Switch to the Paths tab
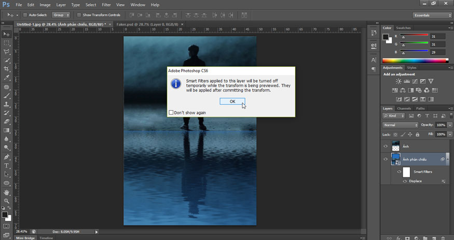The height and width of the screenshot is (240, 454). point(420,109)
